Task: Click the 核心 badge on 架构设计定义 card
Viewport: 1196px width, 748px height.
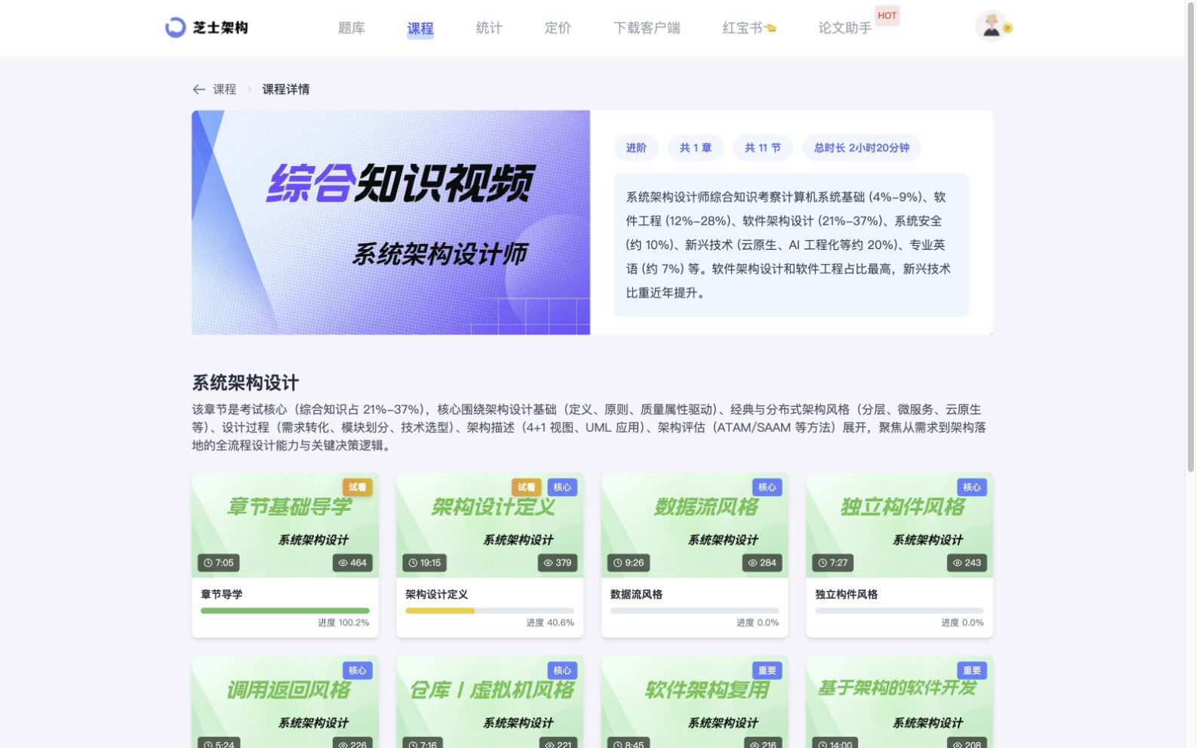Action: 562,488
